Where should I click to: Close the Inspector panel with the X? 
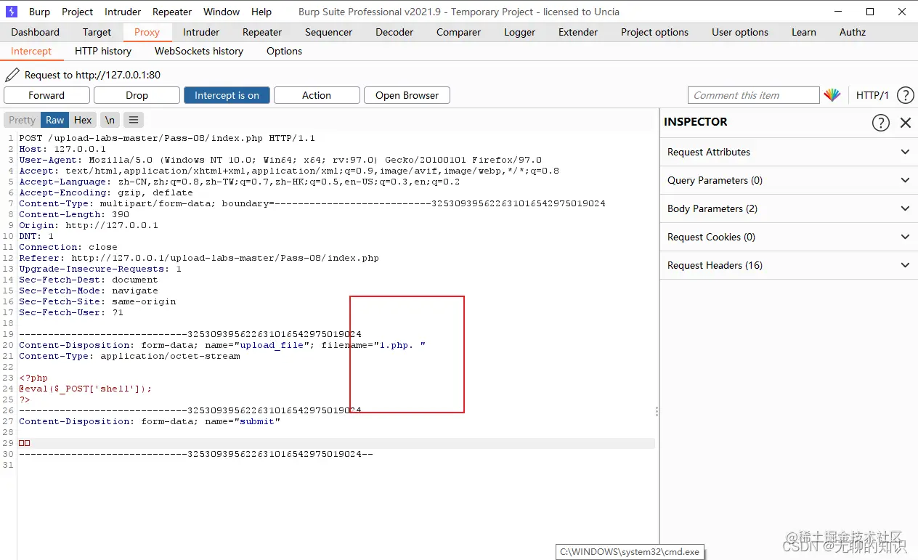(906, 123)
